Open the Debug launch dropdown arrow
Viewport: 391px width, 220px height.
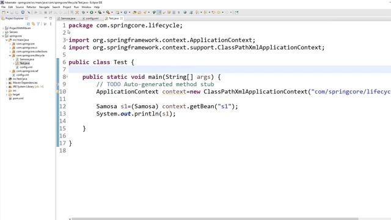87,12
